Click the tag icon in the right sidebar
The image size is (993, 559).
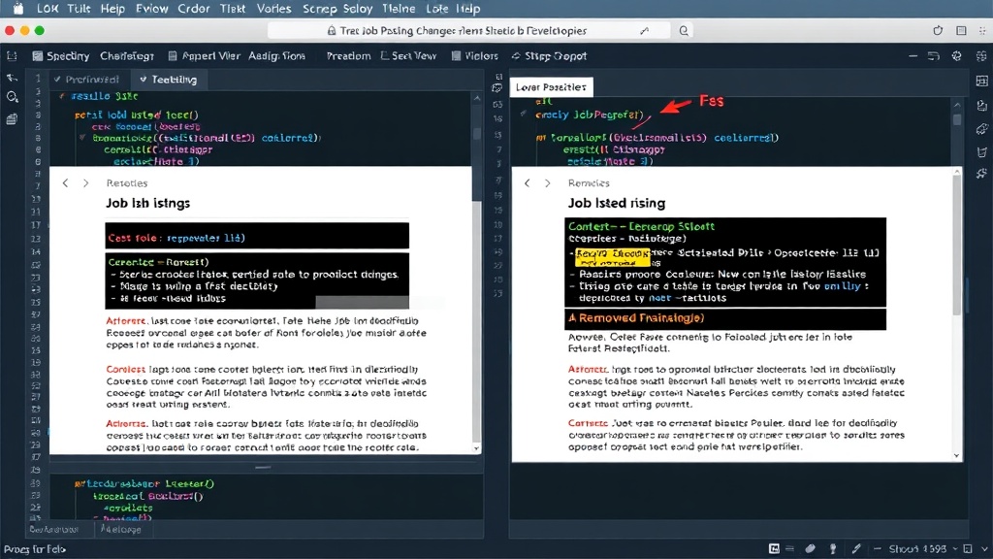(982, 129)
